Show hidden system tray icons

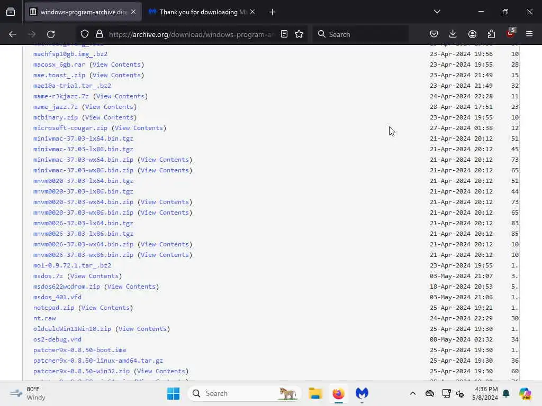[413, 393]
